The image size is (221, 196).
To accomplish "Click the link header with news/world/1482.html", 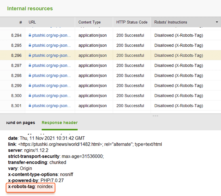I will 85,144.
